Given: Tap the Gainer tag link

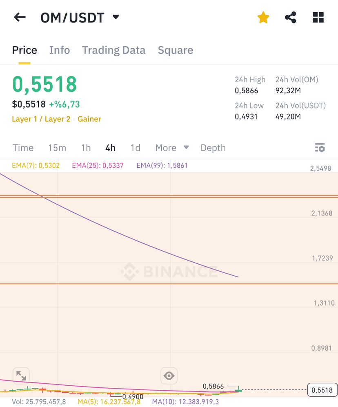Looking at the screenshot, I should (89, 119).
